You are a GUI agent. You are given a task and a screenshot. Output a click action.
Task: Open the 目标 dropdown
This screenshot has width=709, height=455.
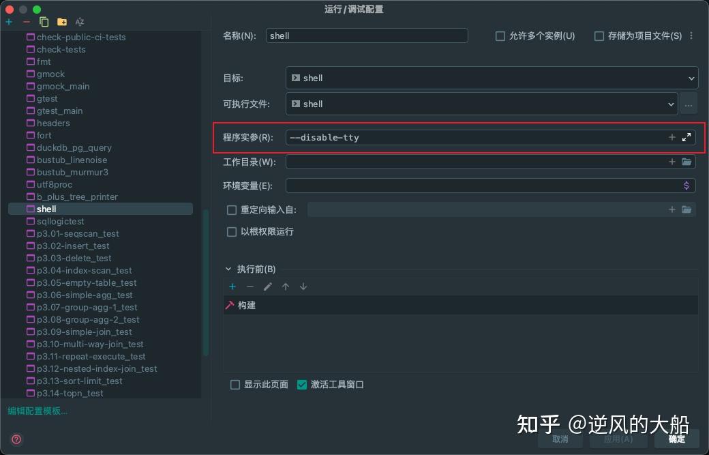[691, 78]
